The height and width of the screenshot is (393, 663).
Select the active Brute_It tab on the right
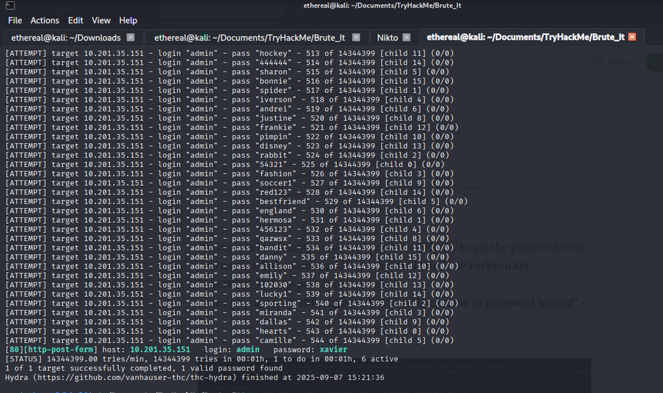coord(525,37)
